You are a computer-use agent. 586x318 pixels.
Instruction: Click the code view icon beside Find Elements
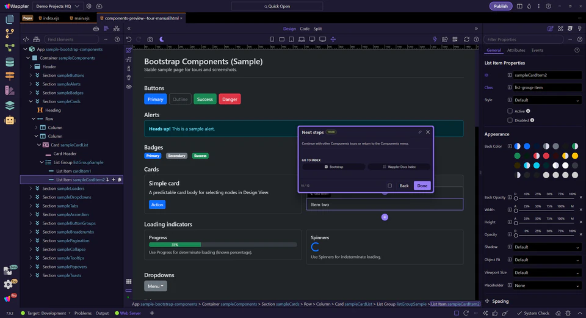(26, 39)
